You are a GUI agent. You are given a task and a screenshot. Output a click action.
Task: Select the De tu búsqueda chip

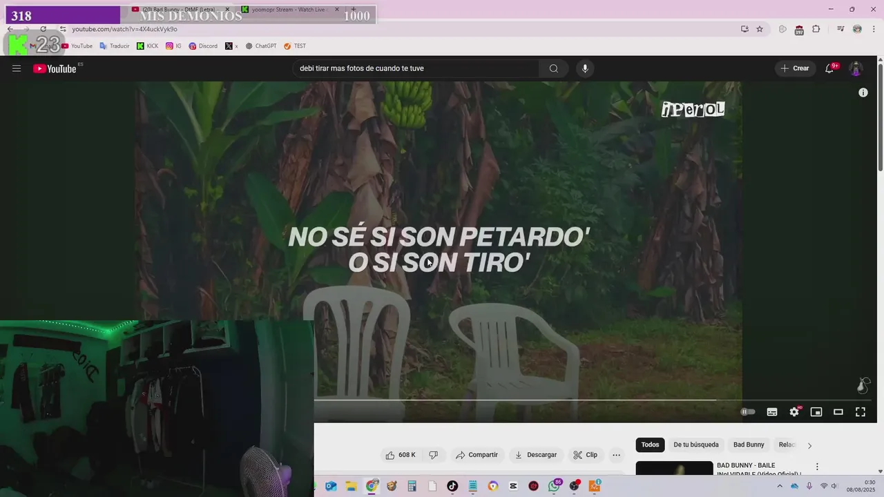point(696,445)
